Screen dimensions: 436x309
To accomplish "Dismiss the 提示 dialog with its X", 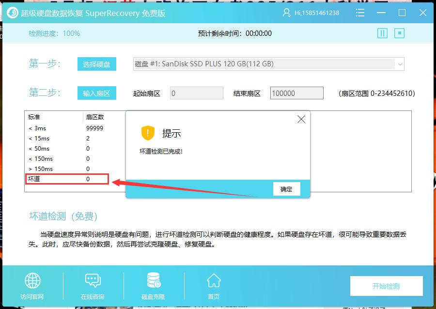I will pyautogui.click(x=301, y=119).
